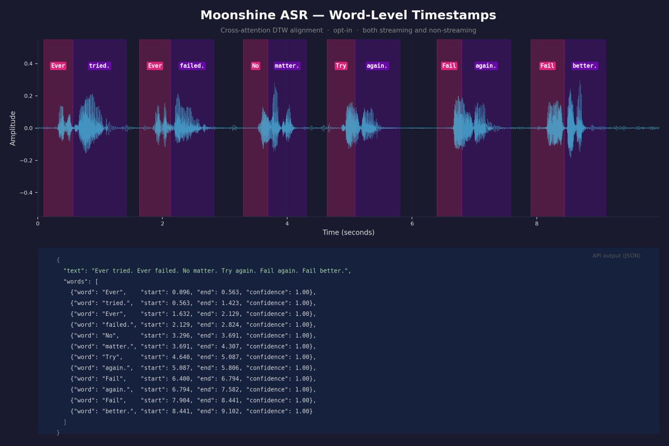Click the 0.0 amplitude tick label
The width and height of the screenshot is (669, 446).
[28, 128]
